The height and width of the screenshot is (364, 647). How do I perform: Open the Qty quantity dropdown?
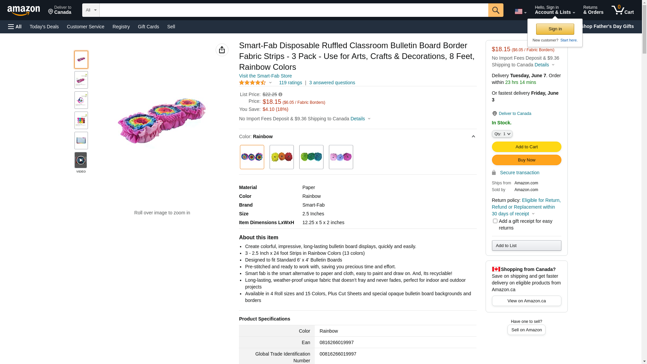click(x=502, y=134)
